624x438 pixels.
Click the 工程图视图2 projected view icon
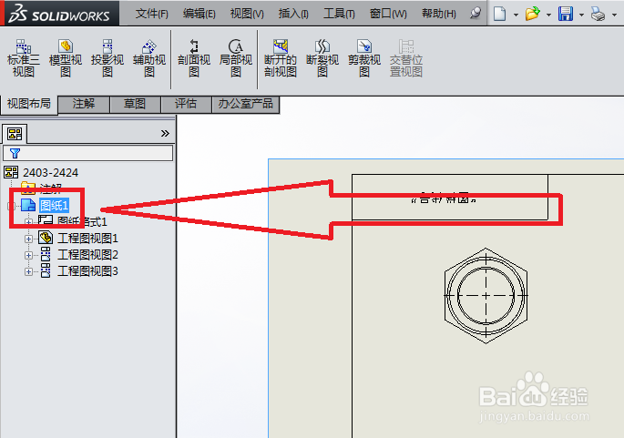46,254
